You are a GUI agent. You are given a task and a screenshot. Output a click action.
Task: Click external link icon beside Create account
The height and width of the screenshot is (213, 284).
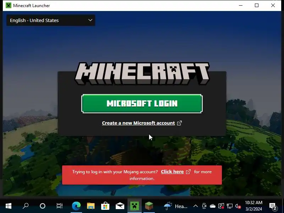click(179, 123)
